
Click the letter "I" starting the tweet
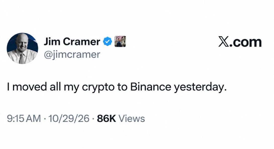pos(8,87)
